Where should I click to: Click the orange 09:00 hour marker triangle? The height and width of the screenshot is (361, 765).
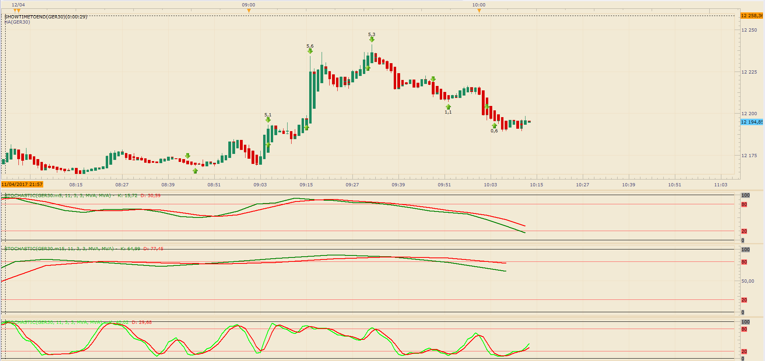coord(249,11)
